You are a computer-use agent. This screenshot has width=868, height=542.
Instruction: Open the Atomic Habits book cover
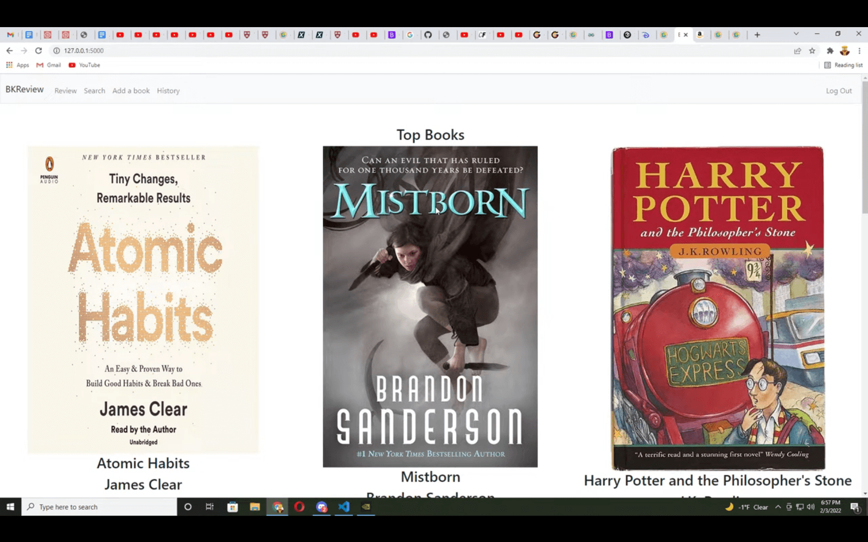coord(143,299)
